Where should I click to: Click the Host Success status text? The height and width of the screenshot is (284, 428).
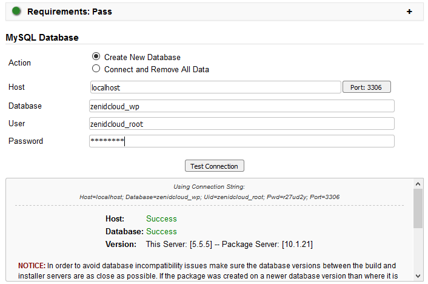click(161, 218)
